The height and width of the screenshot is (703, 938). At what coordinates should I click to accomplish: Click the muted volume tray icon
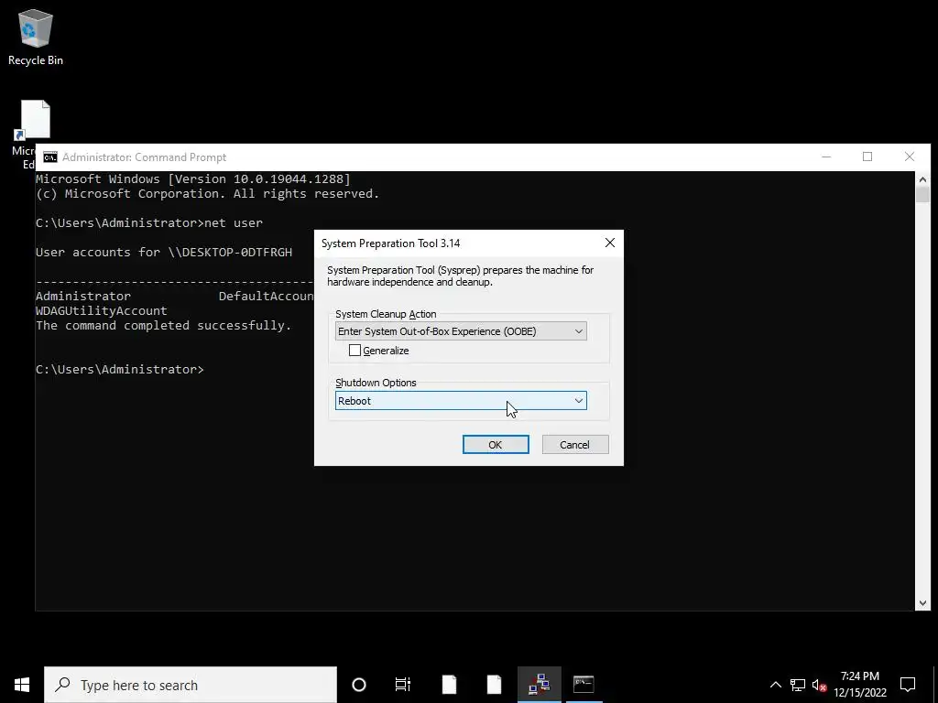coord(819,685)
